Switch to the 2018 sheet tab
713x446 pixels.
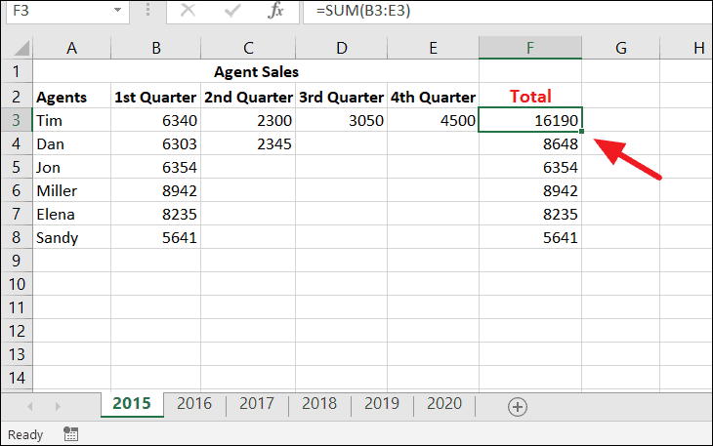(319, 403)
